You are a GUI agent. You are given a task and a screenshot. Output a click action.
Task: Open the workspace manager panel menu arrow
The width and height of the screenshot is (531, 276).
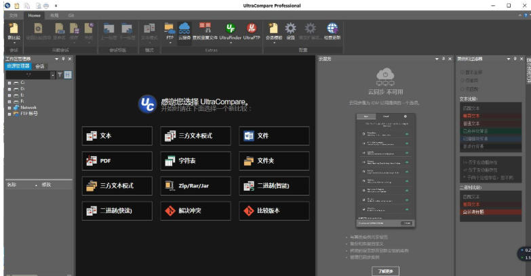56,59
